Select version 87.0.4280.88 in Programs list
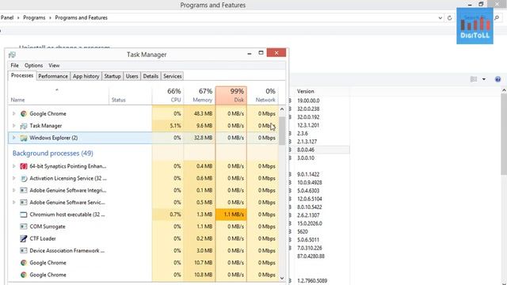This screenshot has width=507, height=285. click(311, 256)
